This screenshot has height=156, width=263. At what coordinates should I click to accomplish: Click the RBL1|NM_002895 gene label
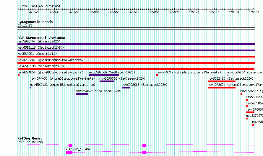click(30, 142)
